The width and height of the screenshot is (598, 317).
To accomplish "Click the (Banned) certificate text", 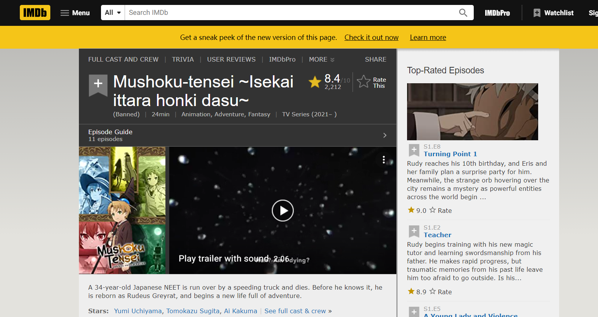I will [x=126, y=114].
